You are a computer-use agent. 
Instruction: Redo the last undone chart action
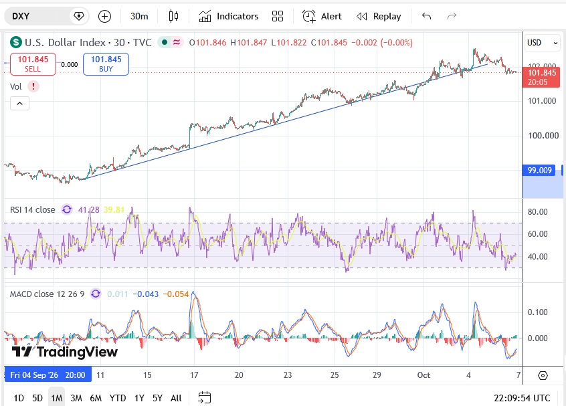point(452,16)
